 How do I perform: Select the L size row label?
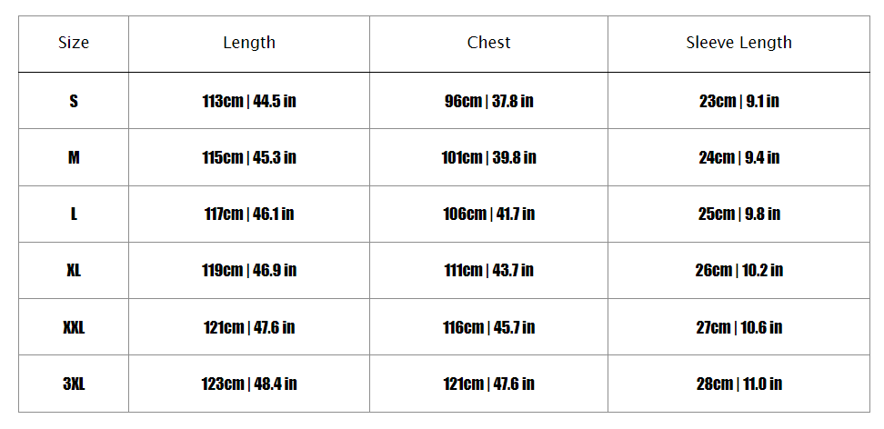coord(74,214)
